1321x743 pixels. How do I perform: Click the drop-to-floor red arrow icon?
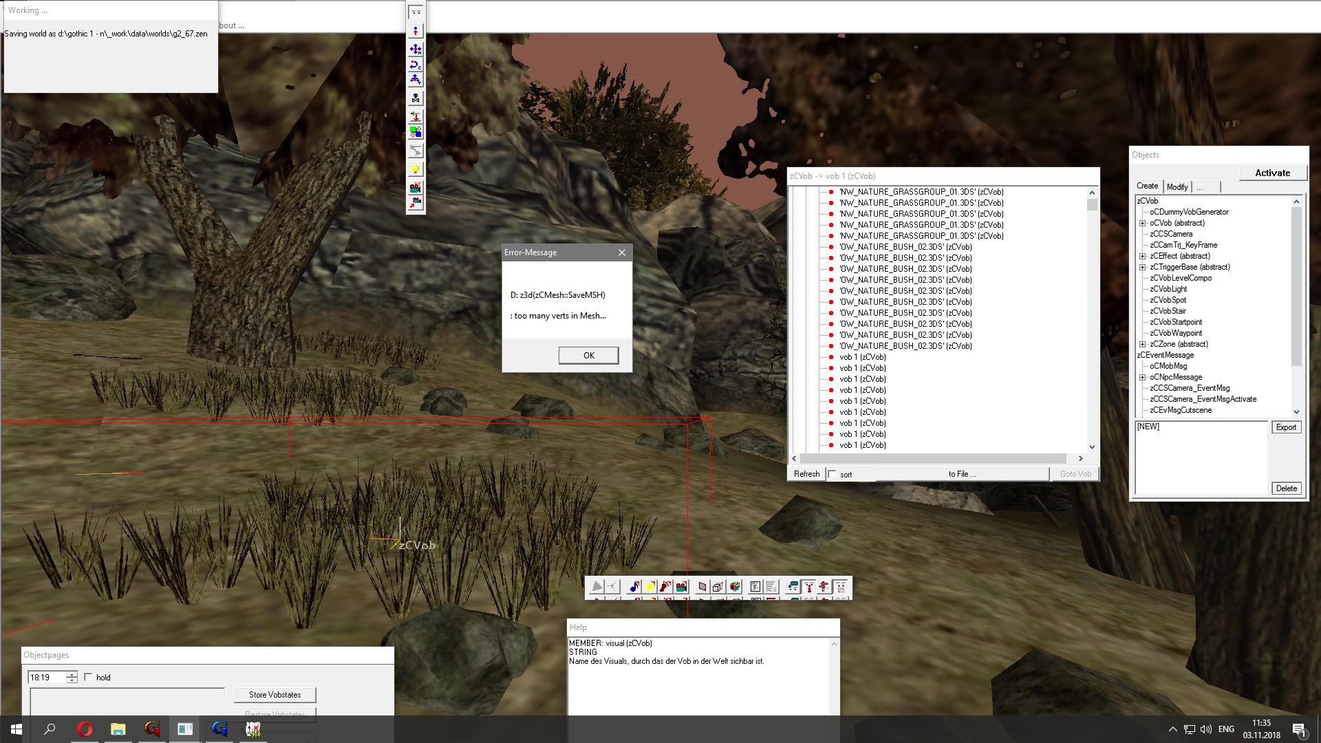click(x=416, y=116)
